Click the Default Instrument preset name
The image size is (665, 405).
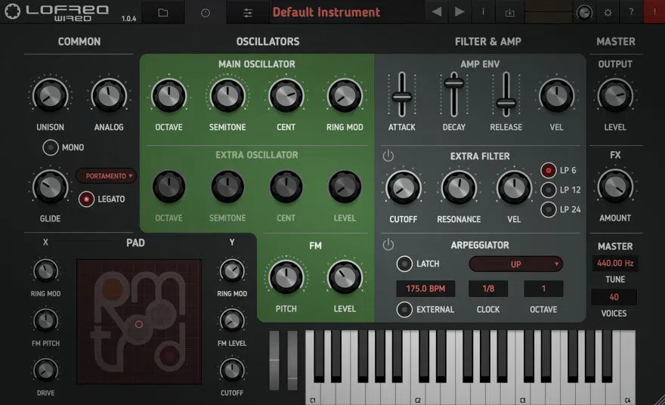[326, 12]
